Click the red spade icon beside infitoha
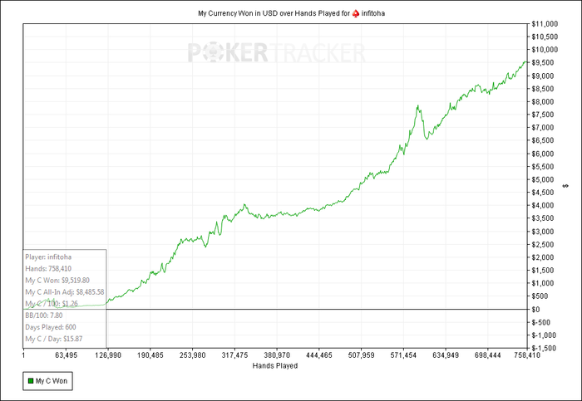Viewport: 582px width, 401px height. click(356, 14)
